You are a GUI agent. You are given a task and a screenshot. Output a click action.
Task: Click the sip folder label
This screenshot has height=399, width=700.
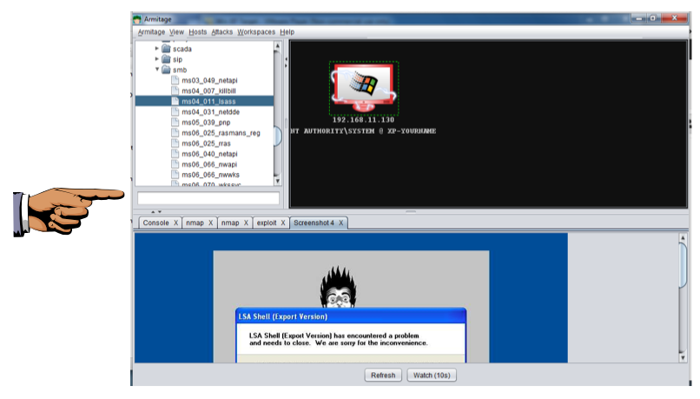[178, 59]
